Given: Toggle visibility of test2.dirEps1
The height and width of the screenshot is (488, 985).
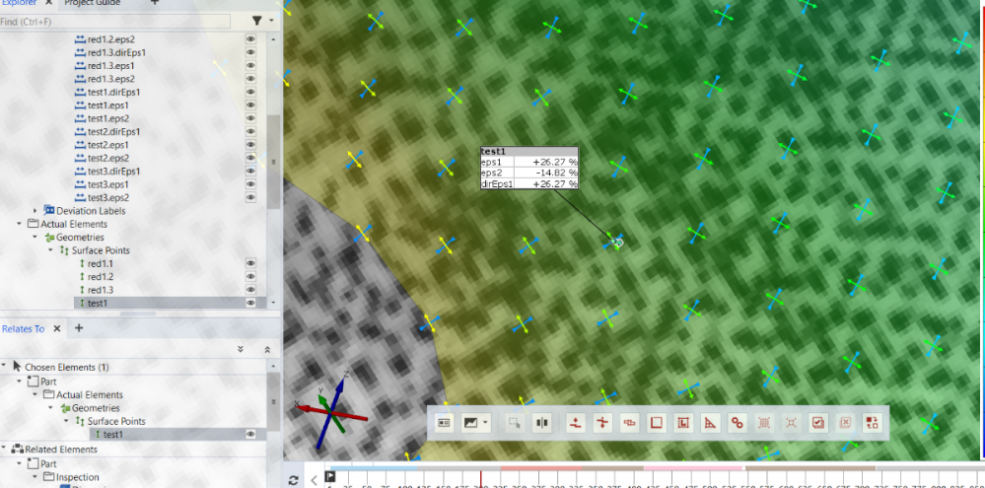Looking at the screenshot, I should (x=250, y=131).
